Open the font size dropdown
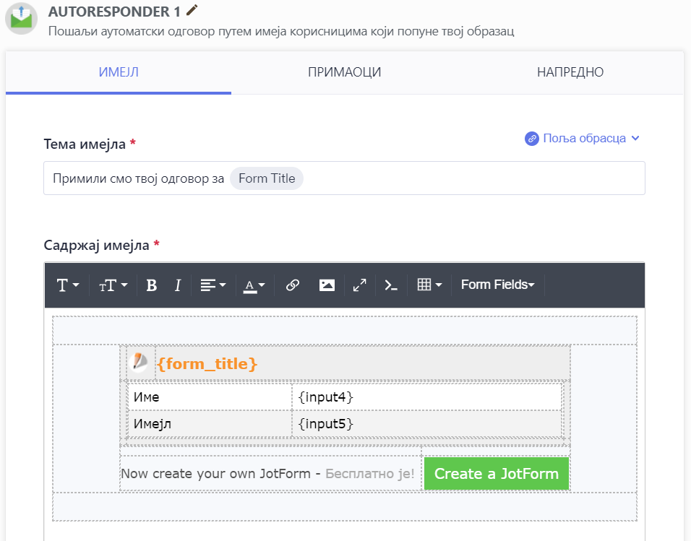Viewport: 691px width, 541px height. pyautogui.click(x=113, y=285)
